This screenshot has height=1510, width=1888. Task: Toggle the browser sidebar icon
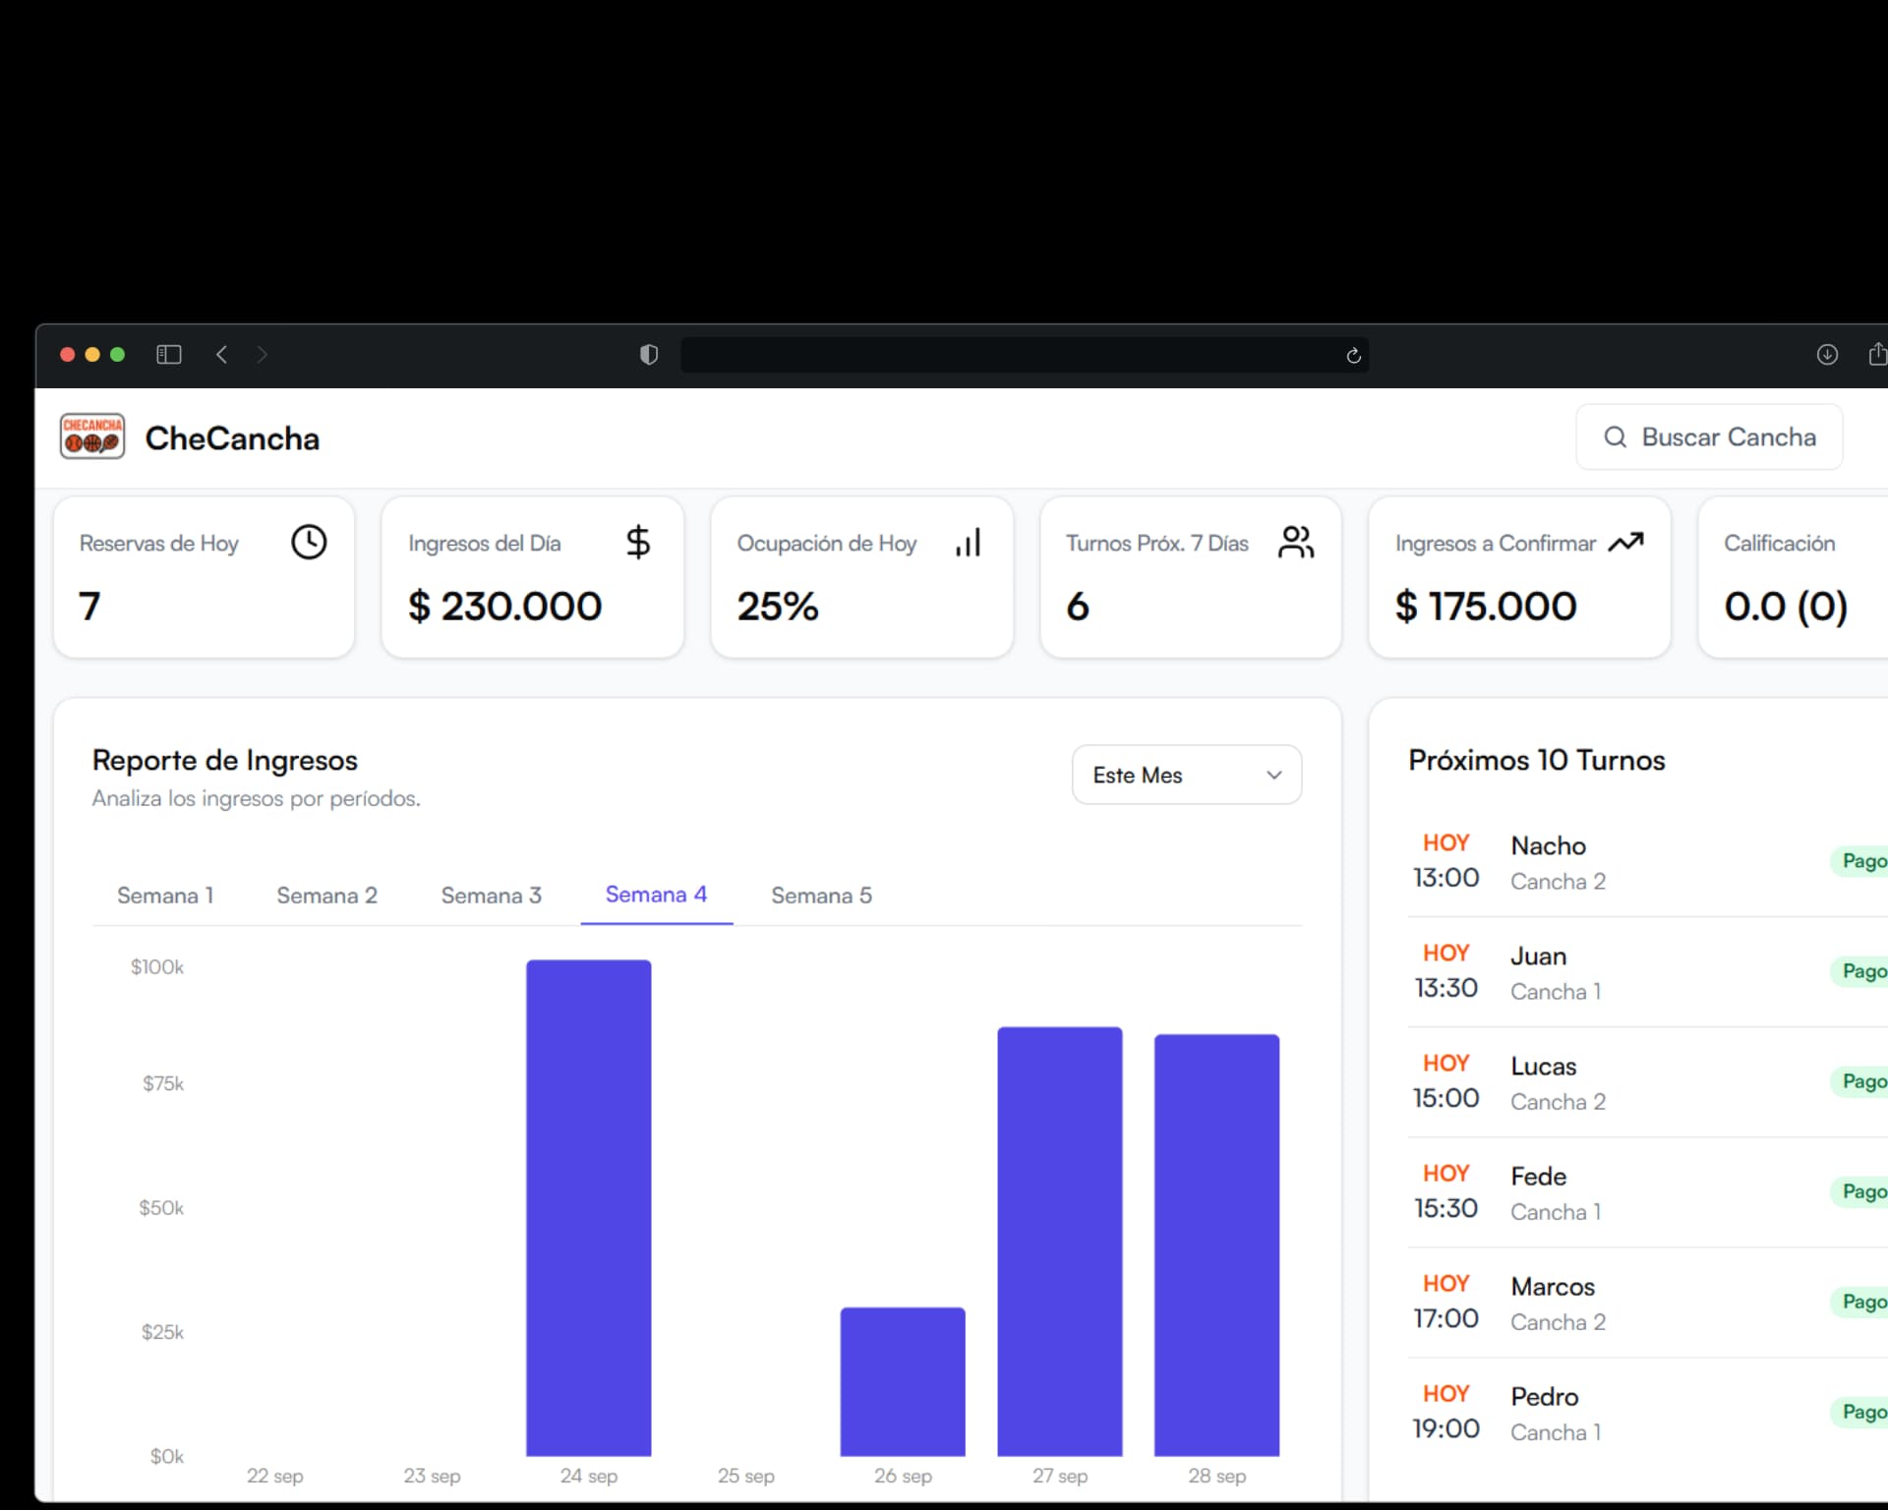[169, 355]
